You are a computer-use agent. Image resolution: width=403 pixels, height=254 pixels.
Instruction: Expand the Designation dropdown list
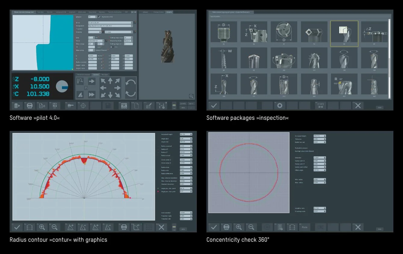tap(132, 26)
